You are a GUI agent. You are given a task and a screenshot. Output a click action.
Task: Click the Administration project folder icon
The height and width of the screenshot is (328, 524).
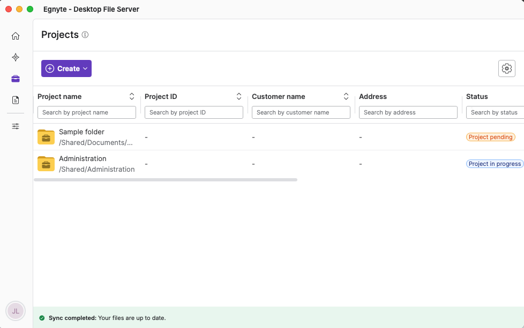click(46, 164)
